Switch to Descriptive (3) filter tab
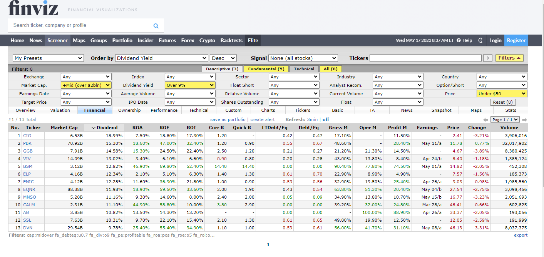Viewport: 544px width, 257px height. coord(222,69)
